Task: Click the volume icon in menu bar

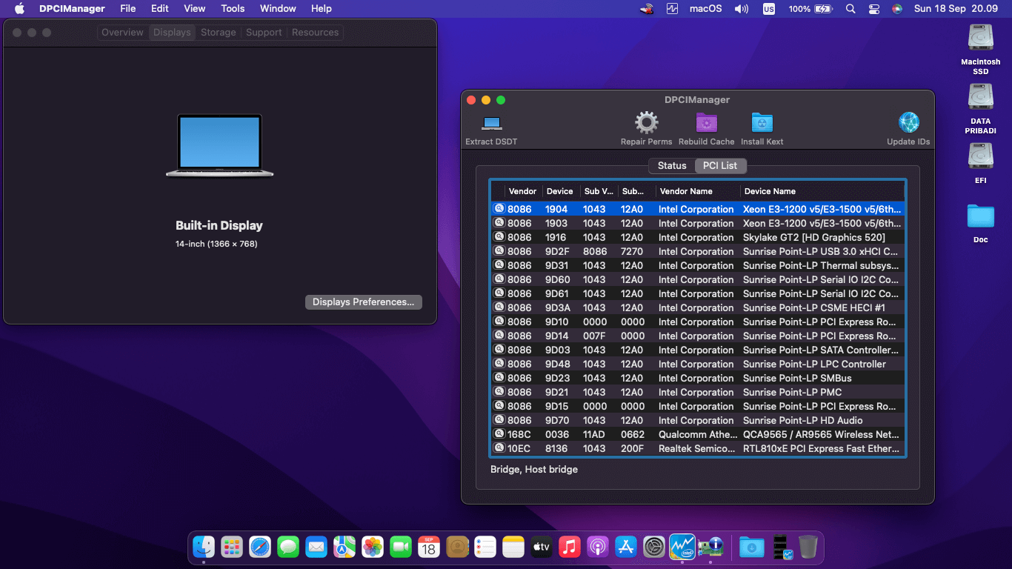Action: point(741,9)
